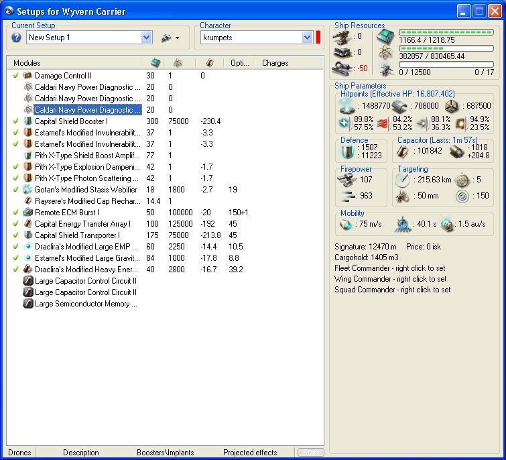Click the Remote ECM Burst I icon
Viewport: 506px width, 460px height.
[x=28, y=213]
